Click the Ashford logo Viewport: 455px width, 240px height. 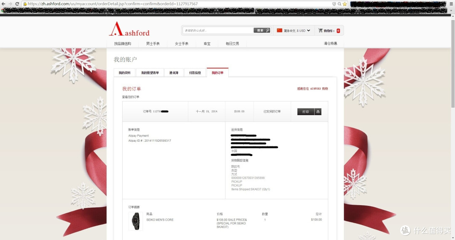point(129,29)
